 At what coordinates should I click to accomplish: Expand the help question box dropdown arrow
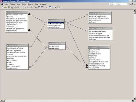(128, 4)
